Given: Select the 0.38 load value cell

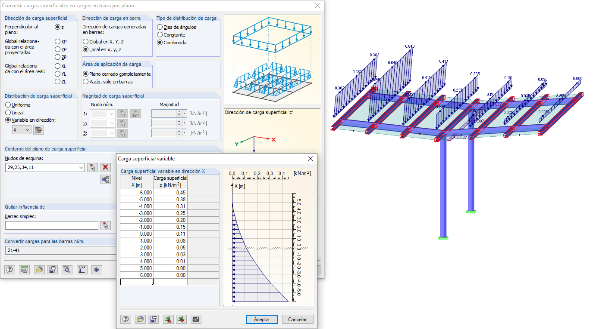Looking at the screenshot, I should coord(170,200).
